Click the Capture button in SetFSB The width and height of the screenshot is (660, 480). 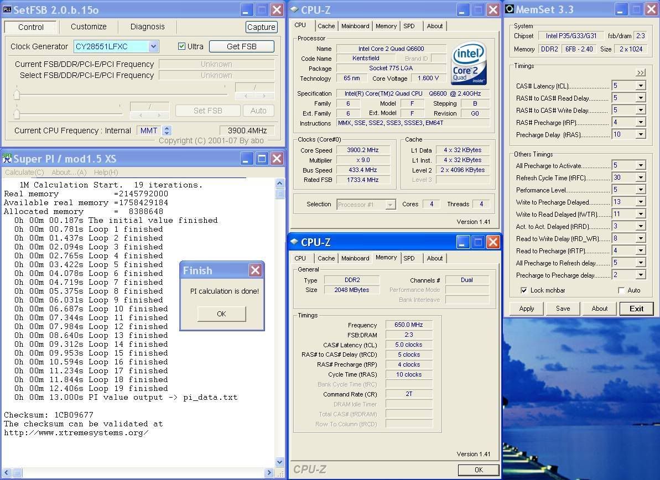261,27
